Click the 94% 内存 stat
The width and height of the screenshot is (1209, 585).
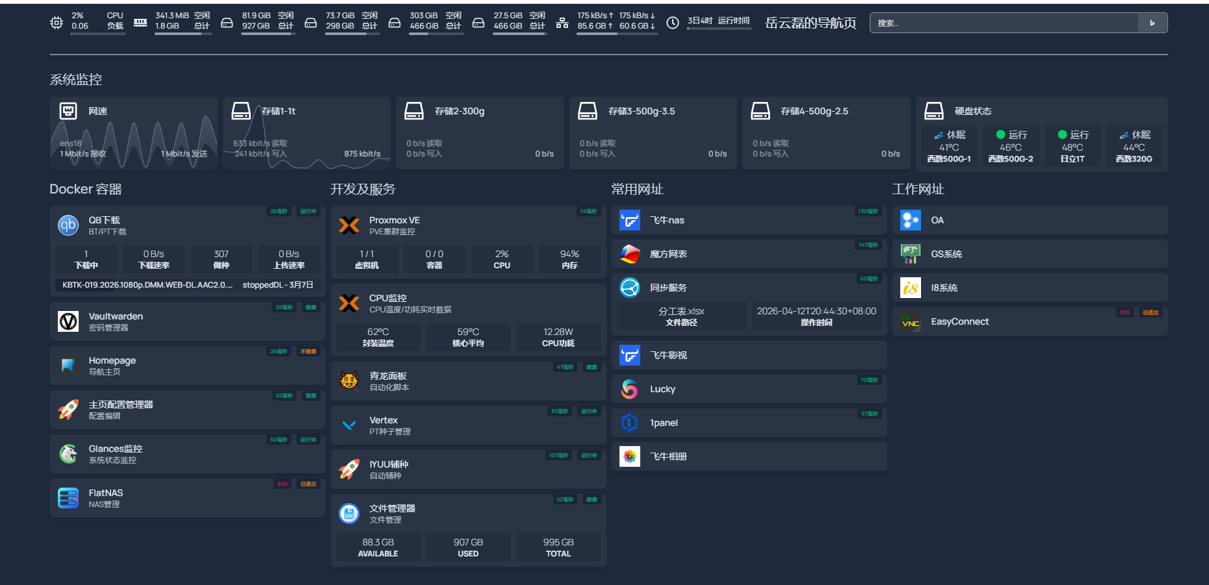point(569,259)
